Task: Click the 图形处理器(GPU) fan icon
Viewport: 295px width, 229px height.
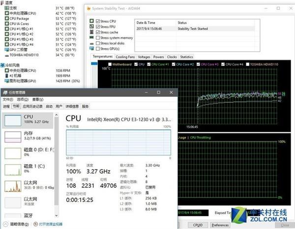Action: pyautogui.click(x=7, y=81)
